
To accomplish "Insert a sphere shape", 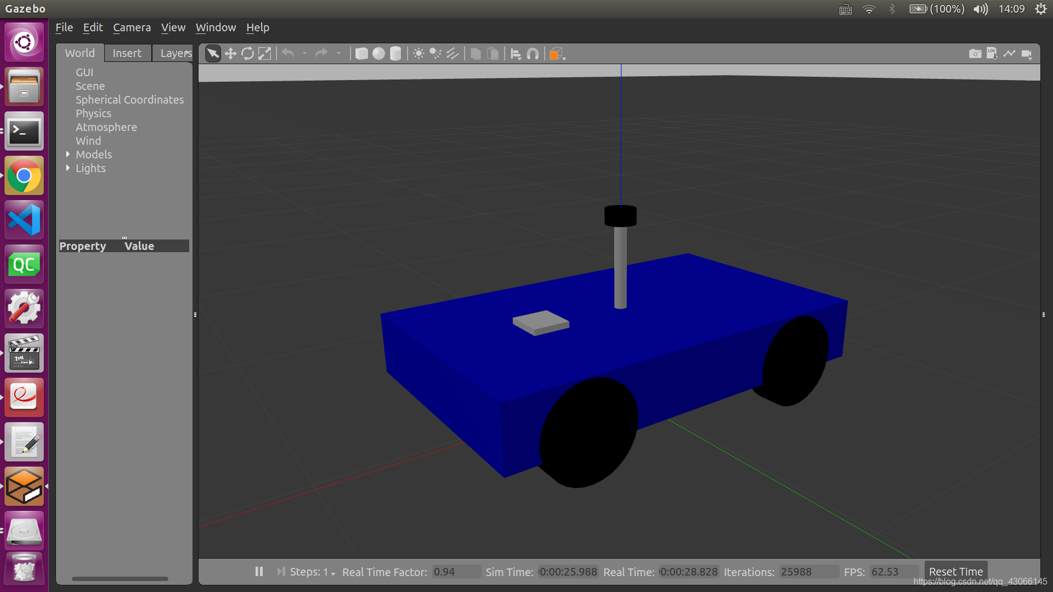I will click(x=378, y=54).
